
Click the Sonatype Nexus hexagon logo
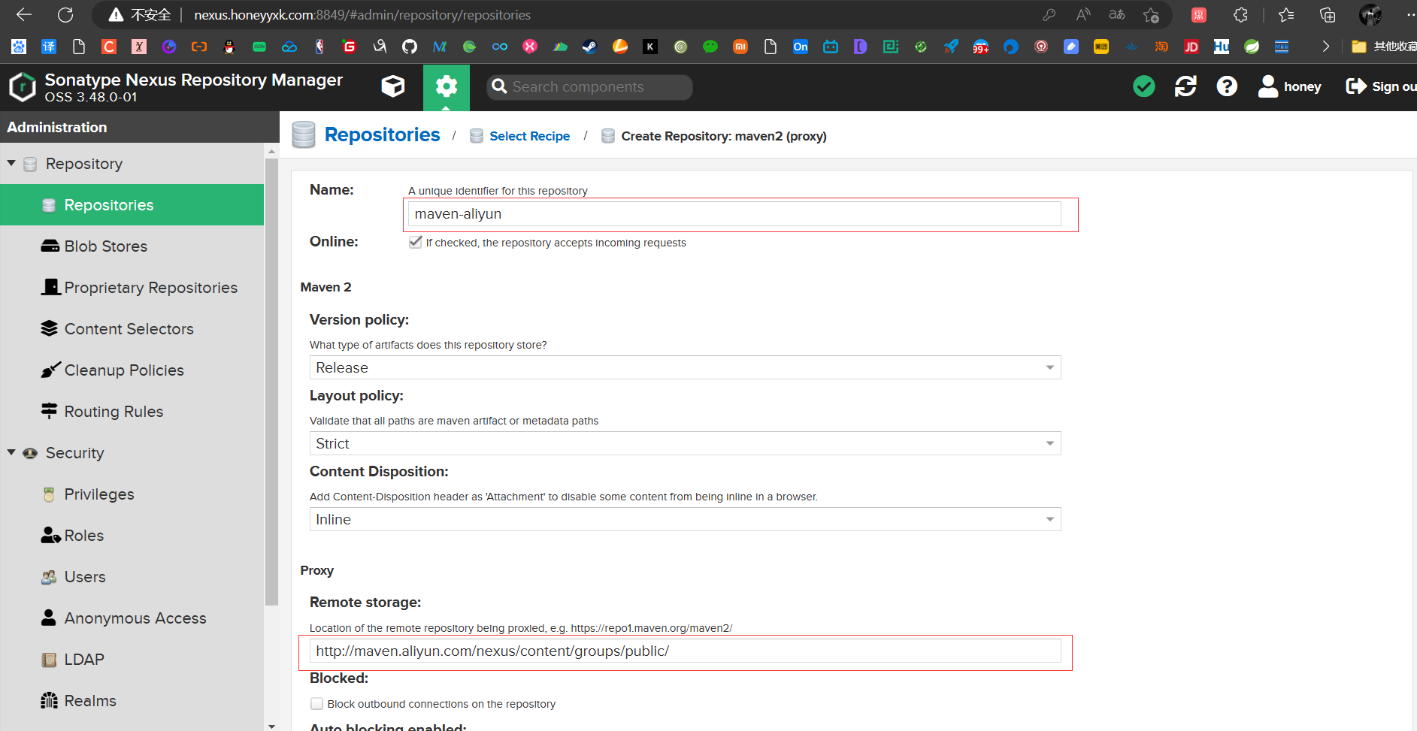(x=23, y=87)
